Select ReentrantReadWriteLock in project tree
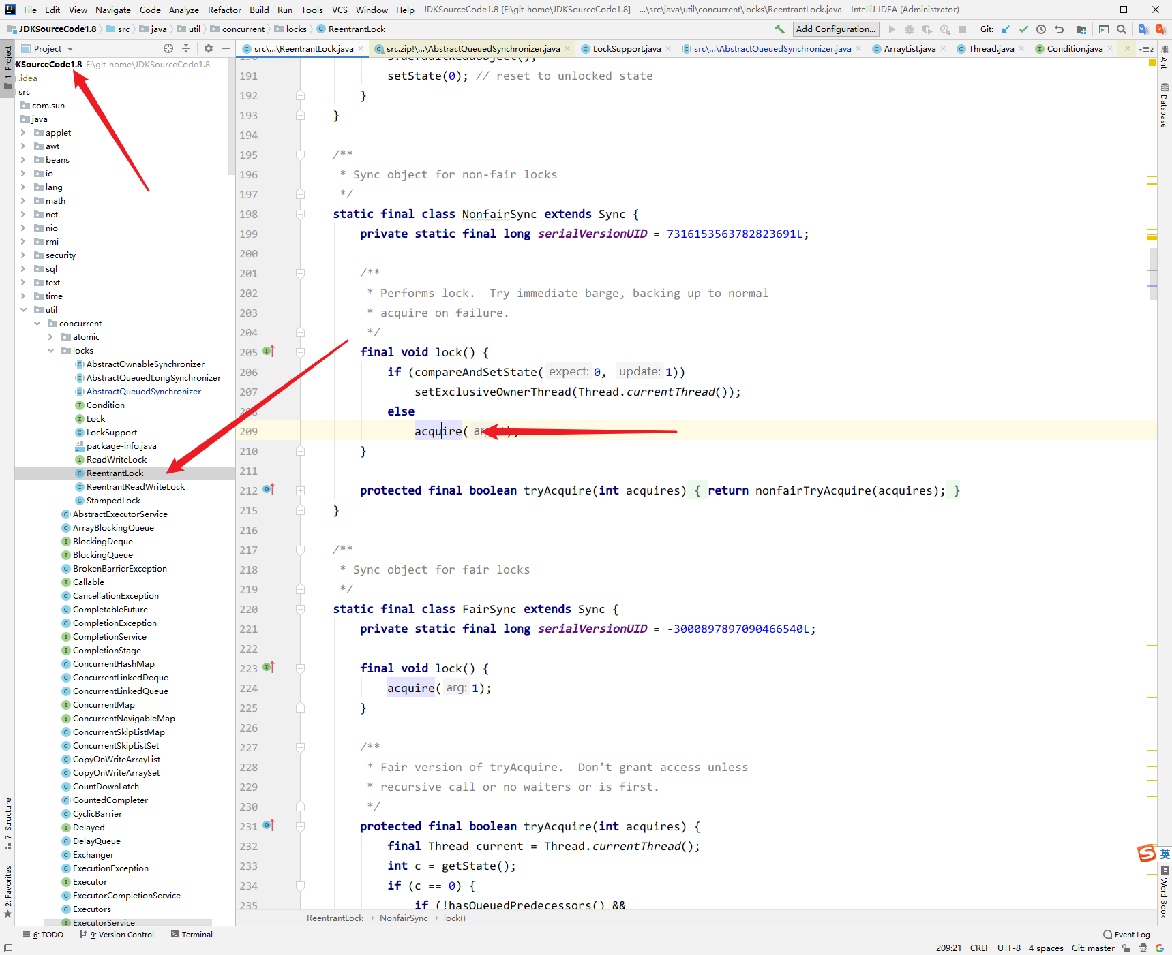The image size is (1172, 955). coord(136,487)
